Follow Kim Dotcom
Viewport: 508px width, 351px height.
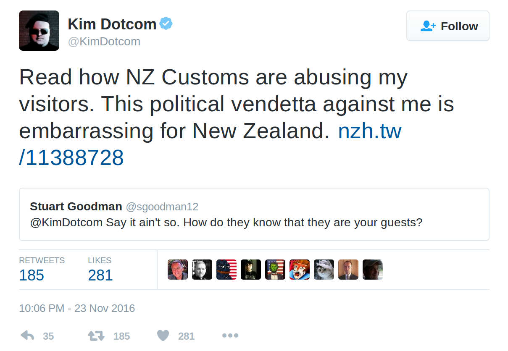(x=447, y=26)
